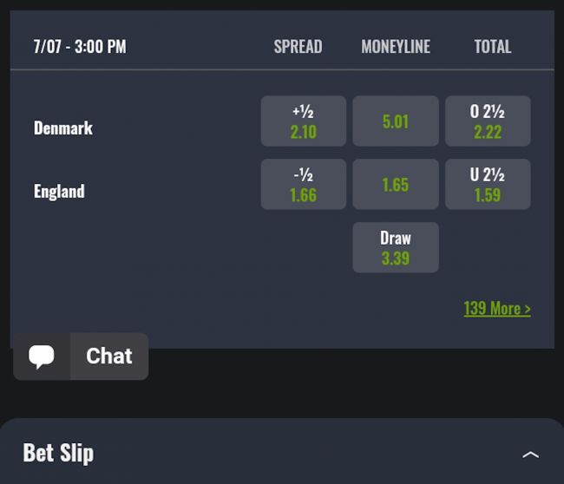Screen dimensions: 564x484
Task: Click the Denmark team name
Action: (x=63, y=128)
